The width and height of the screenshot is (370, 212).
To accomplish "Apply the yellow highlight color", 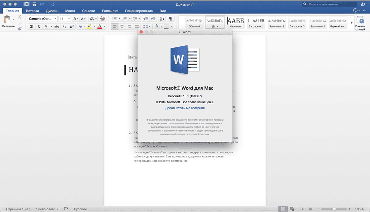I will pyautogui.click(x=89, y=27).
